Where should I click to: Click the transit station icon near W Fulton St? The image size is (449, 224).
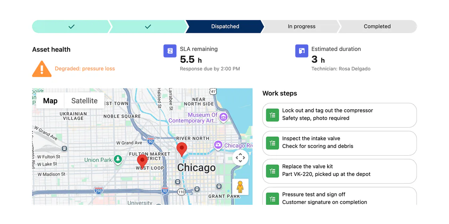click(x=65, y=148)
